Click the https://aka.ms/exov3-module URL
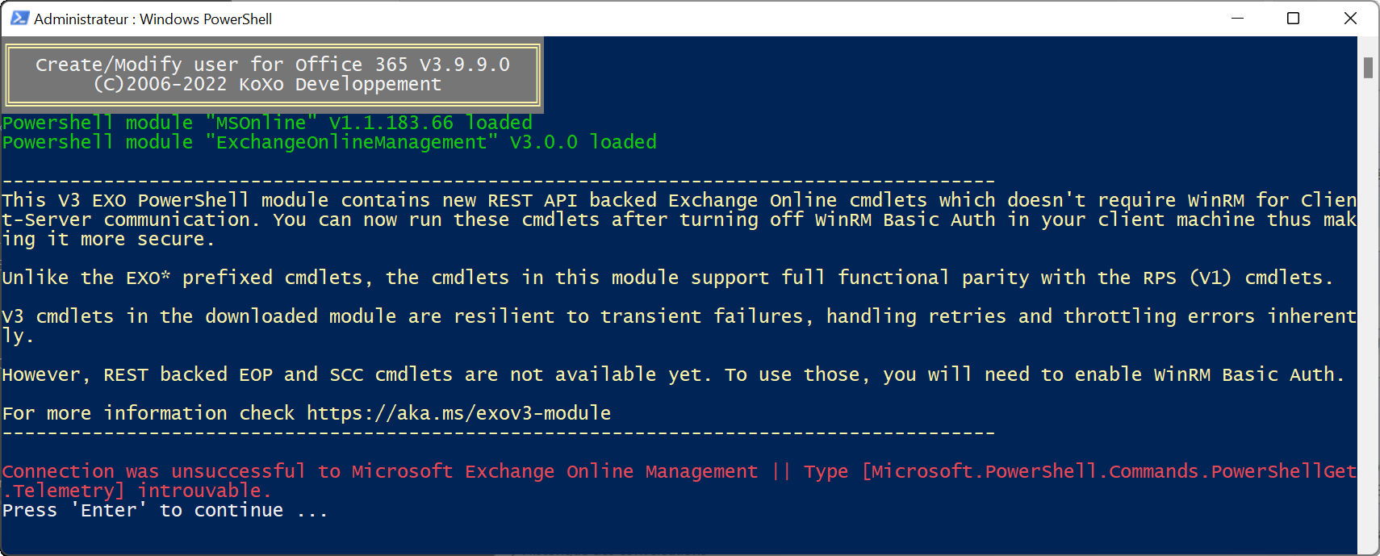 458,413
